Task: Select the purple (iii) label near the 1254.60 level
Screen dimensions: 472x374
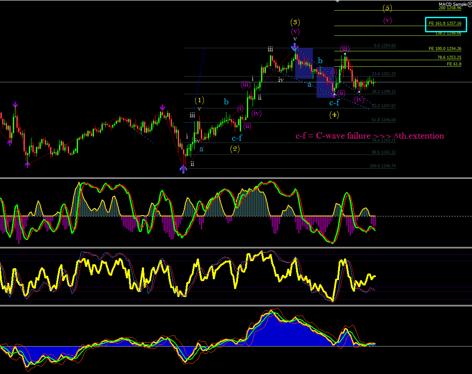Action: [x=345, y=49]
